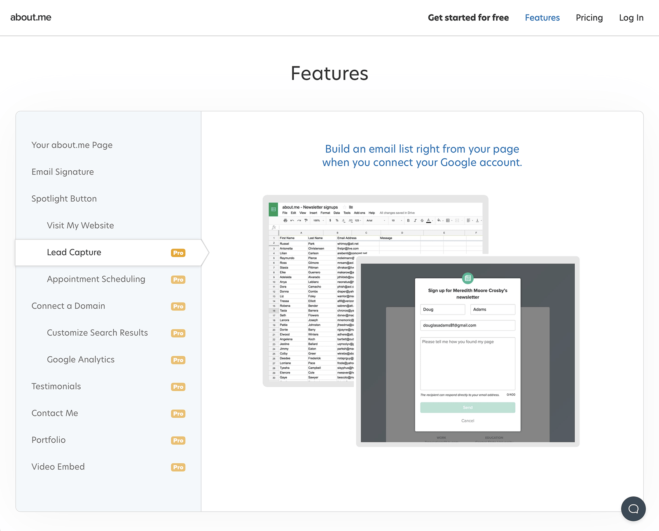Click File menu in spreadsheet image

(x=285, y=213)
